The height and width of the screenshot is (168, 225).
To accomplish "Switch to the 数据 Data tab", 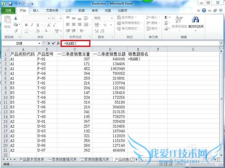I will [x=81, y=10].
